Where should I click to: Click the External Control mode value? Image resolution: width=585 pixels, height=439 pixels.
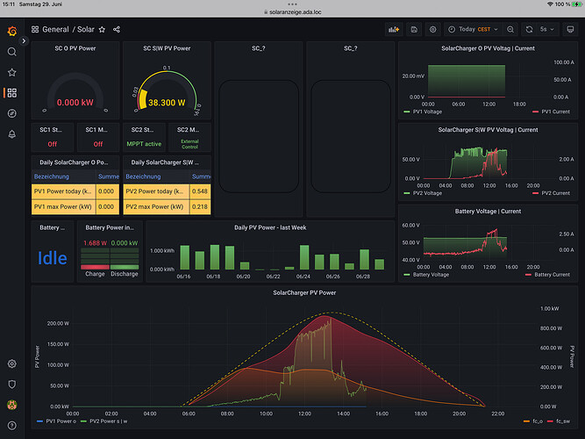coord(189,144)
